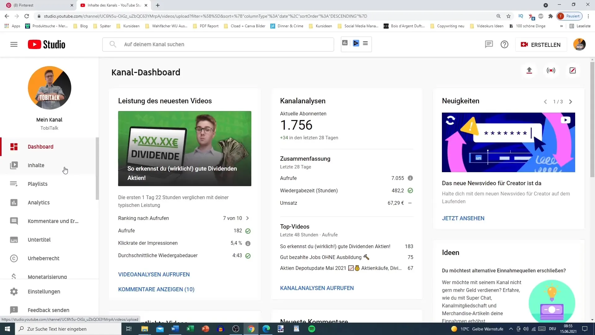Click VIDEOANALYSEN AUFRUFEN link
The height and width of the screenshot is (335, 595).
154,275
